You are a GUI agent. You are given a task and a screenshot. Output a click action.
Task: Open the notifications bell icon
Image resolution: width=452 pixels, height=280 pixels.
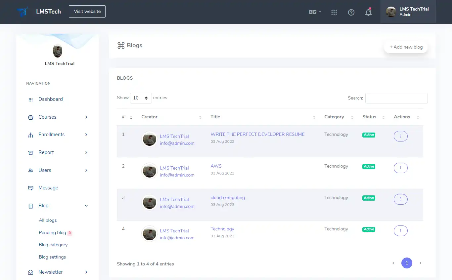[368, 12]
